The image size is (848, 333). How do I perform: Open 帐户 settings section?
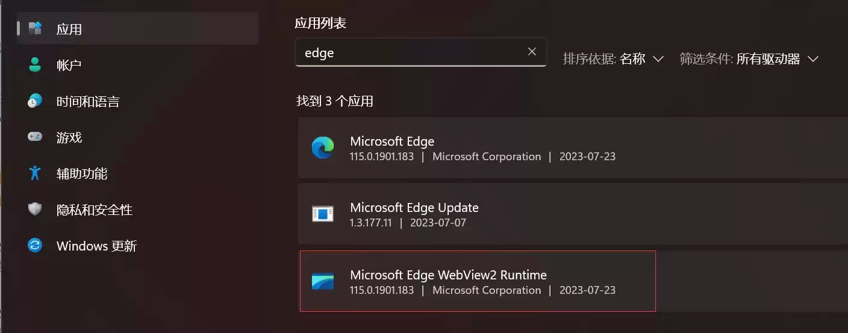tap(69, 65)
